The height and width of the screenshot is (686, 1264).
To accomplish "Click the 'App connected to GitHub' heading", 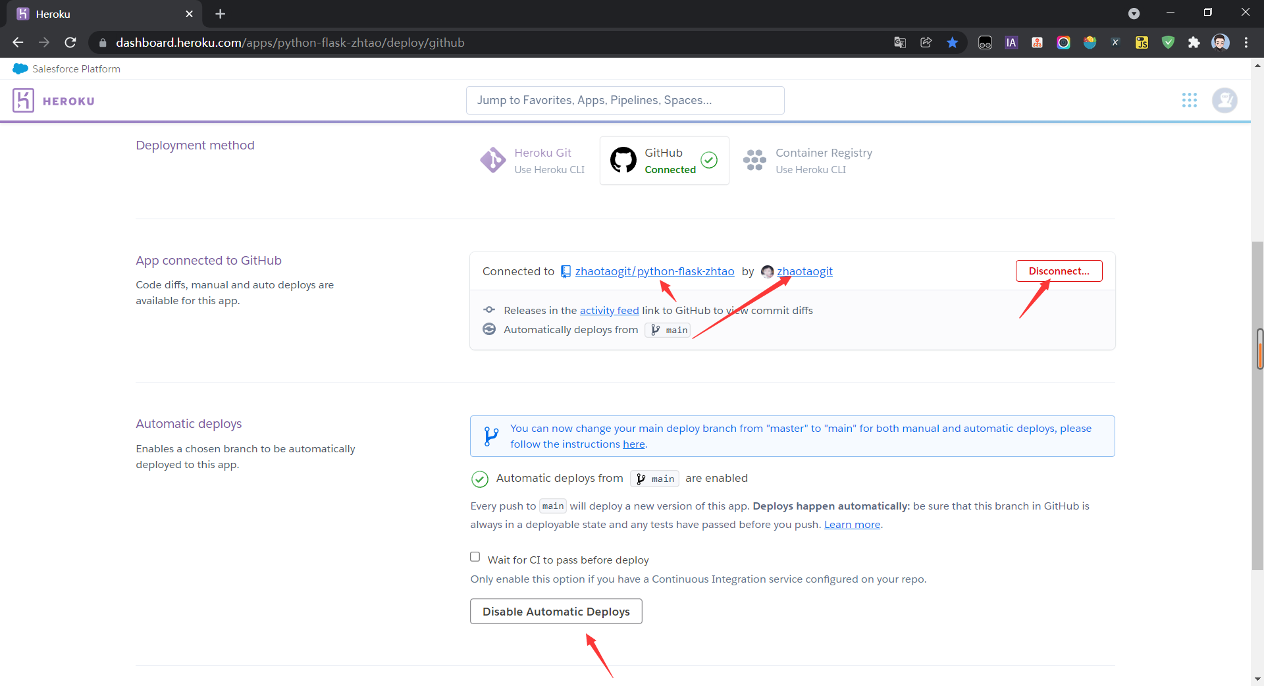I will pyautogui.click(x=209, y=261).
